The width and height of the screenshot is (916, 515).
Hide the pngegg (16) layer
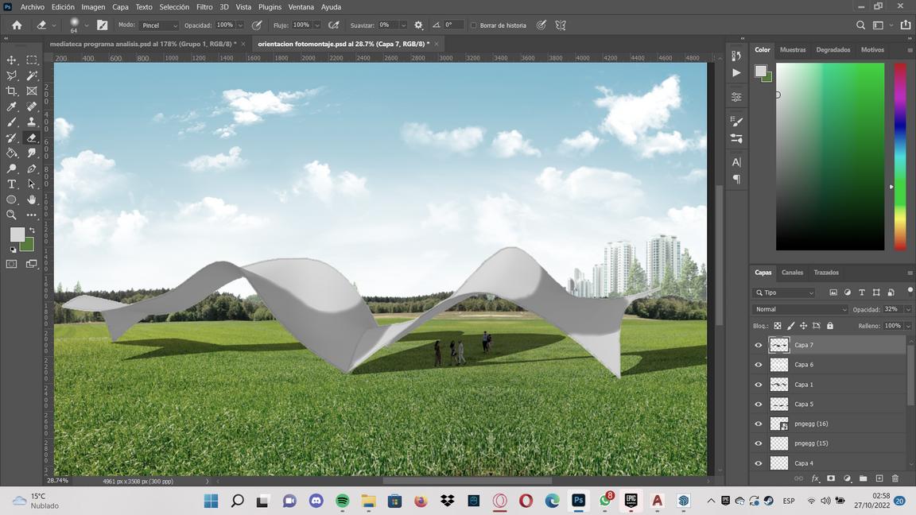click(759, 424)
